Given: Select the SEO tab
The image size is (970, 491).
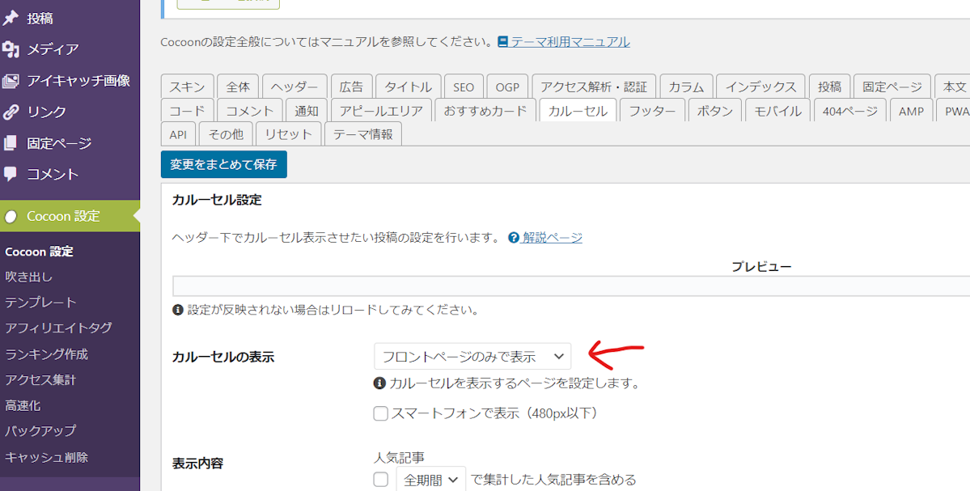Looking at the screenshot, I should coord(464,87).
